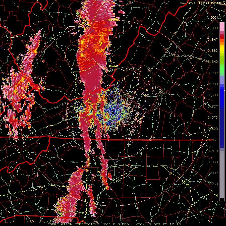Pick the pink swatch at color bar top
Screen dimensions: 226x226
pos(222,27)
